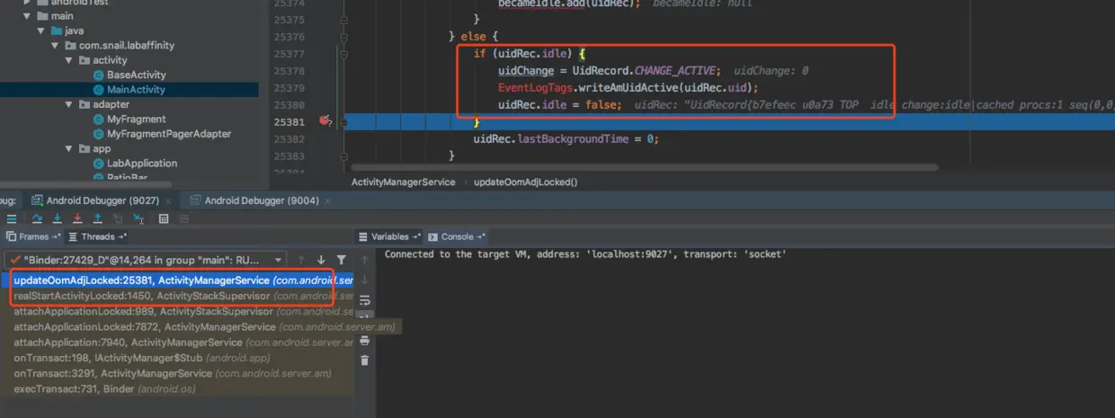Select MyFragment class in project tree
Viewport: 1115px width, 418px height.
(129, 119)
